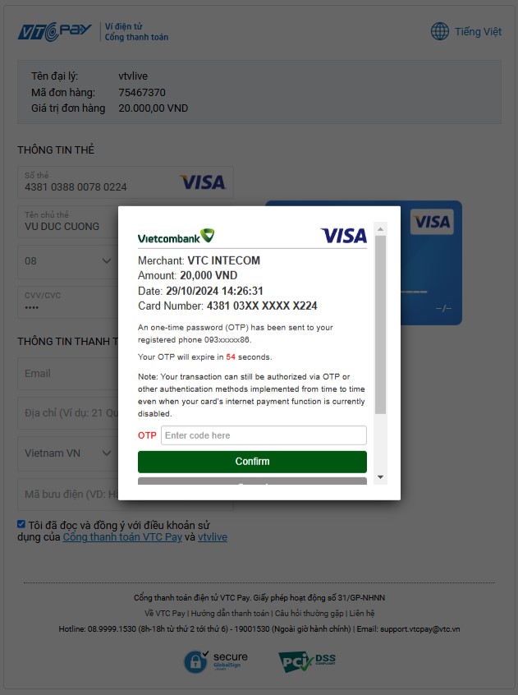Click the VISA logo in the OTP dialog

(344, 236)
